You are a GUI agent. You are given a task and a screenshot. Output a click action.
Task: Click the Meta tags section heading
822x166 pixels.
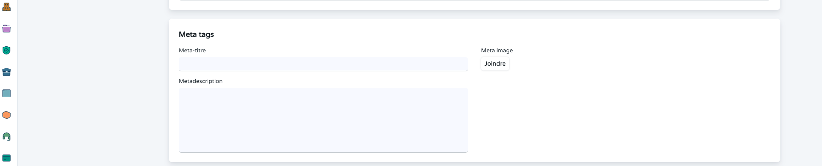(196, 34)
